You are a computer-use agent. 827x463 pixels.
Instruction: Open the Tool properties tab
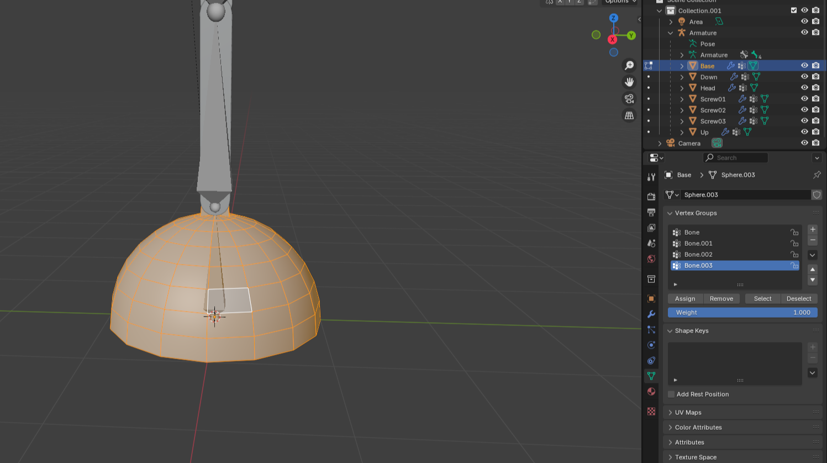click(651, 177)
